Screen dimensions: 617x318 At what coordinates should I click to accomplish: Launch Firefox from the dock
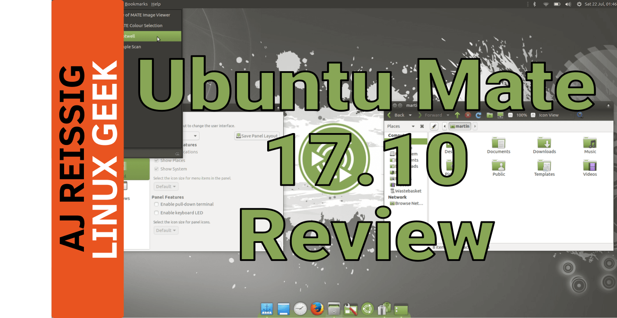[317, 309]
